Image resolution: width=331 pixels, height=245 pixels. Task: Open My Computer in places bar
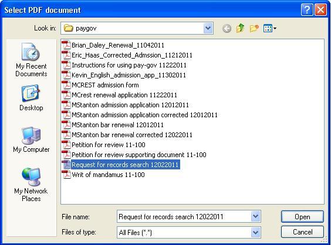[31, 139]
